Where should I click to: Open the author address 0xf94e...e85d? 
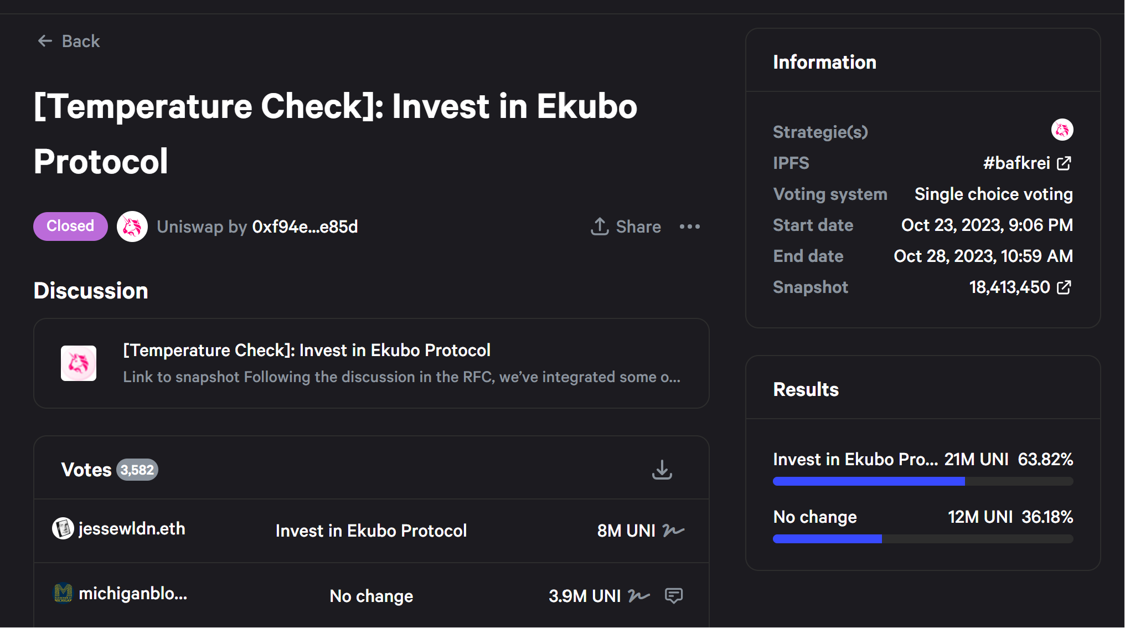[305, 227]
